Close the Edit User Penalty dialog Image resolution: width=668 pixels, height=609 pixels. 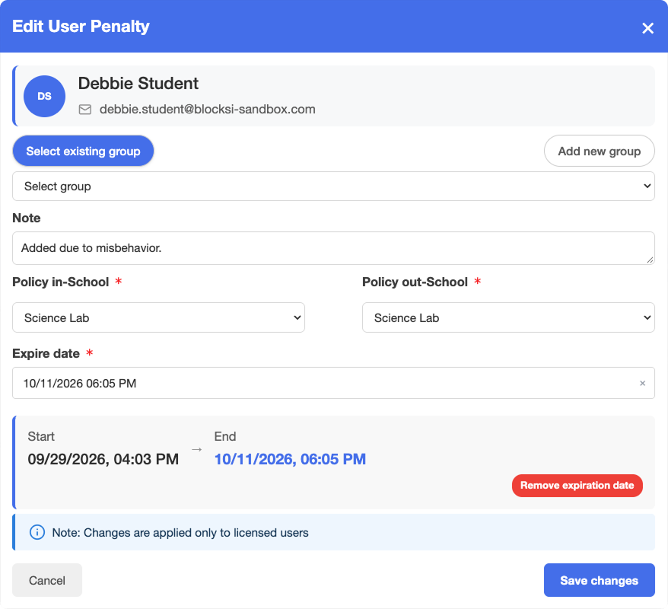pos(647,28)
